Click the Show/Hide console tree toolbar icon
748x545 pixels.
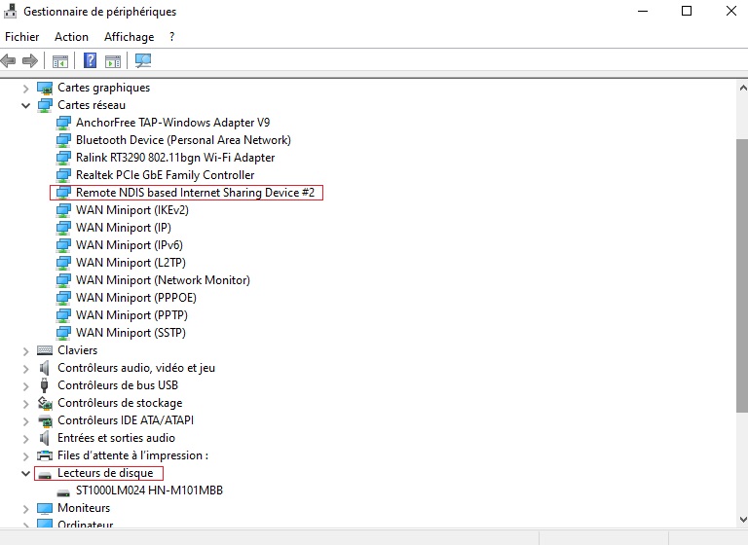click(60, 61)
